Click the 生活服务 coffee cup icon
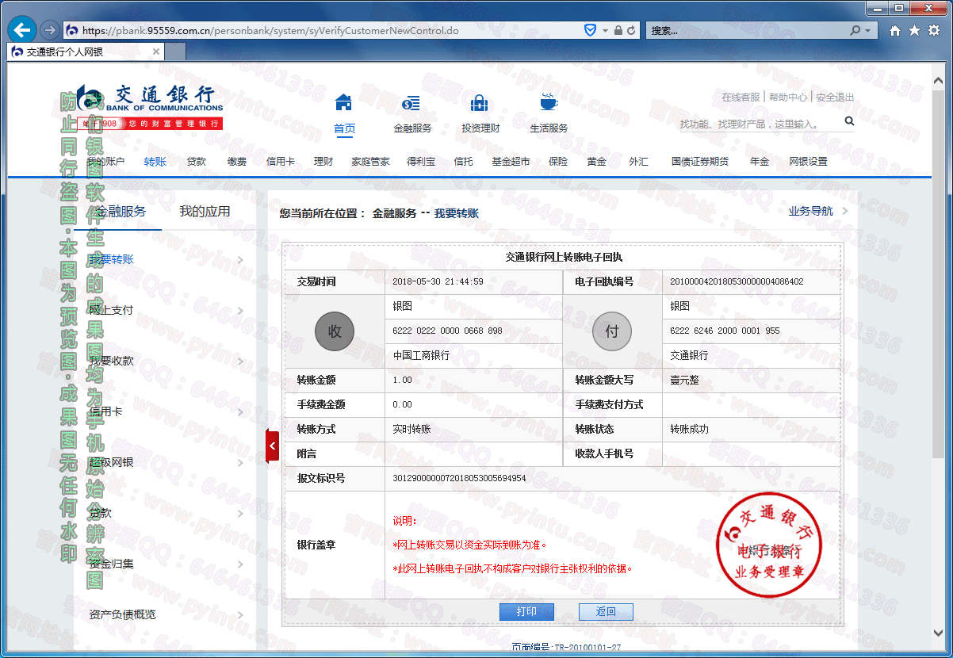The image size is (953, 658). 549,101
